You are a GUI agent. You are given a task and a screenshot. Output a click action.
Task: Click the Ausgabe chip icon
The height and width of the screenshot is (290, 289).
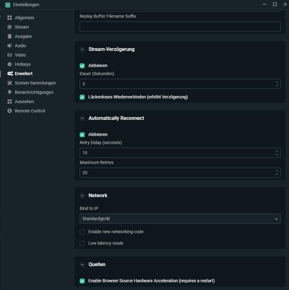(10, 36)
